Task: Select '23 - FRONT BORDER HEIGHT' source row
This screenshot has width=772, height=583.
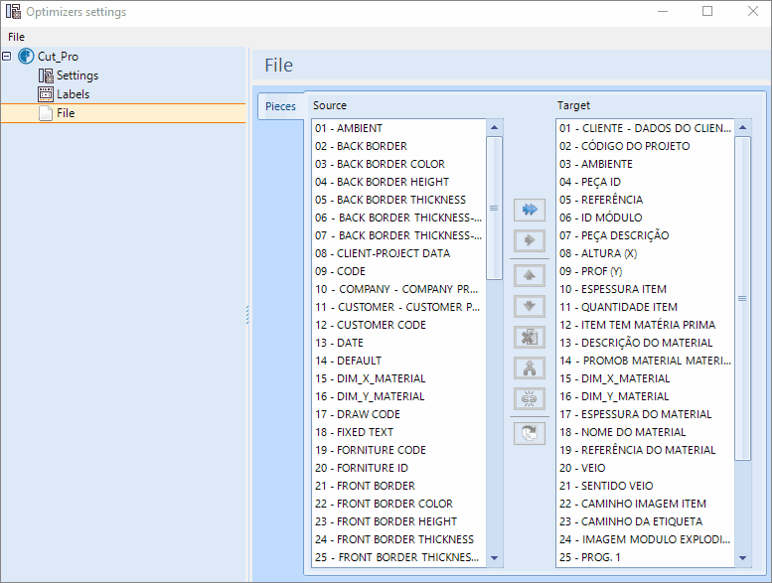Action: [399, 521]
